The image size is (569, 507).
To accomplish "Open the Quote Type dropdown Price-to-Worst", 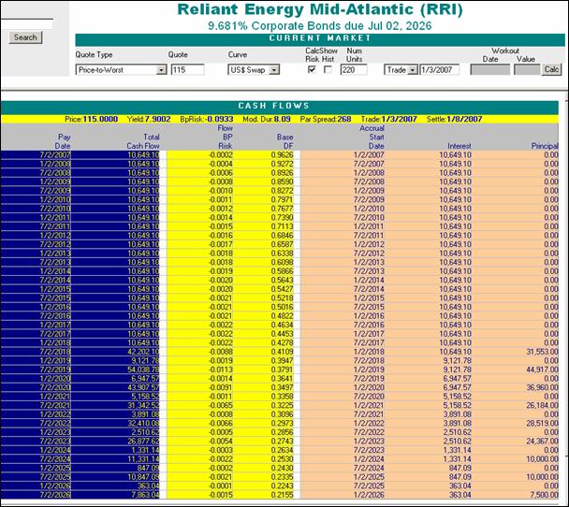I will 122,69.
